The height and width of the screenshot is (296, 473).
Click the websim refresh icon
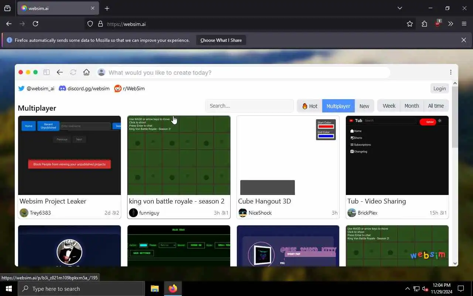coord(73,72)
